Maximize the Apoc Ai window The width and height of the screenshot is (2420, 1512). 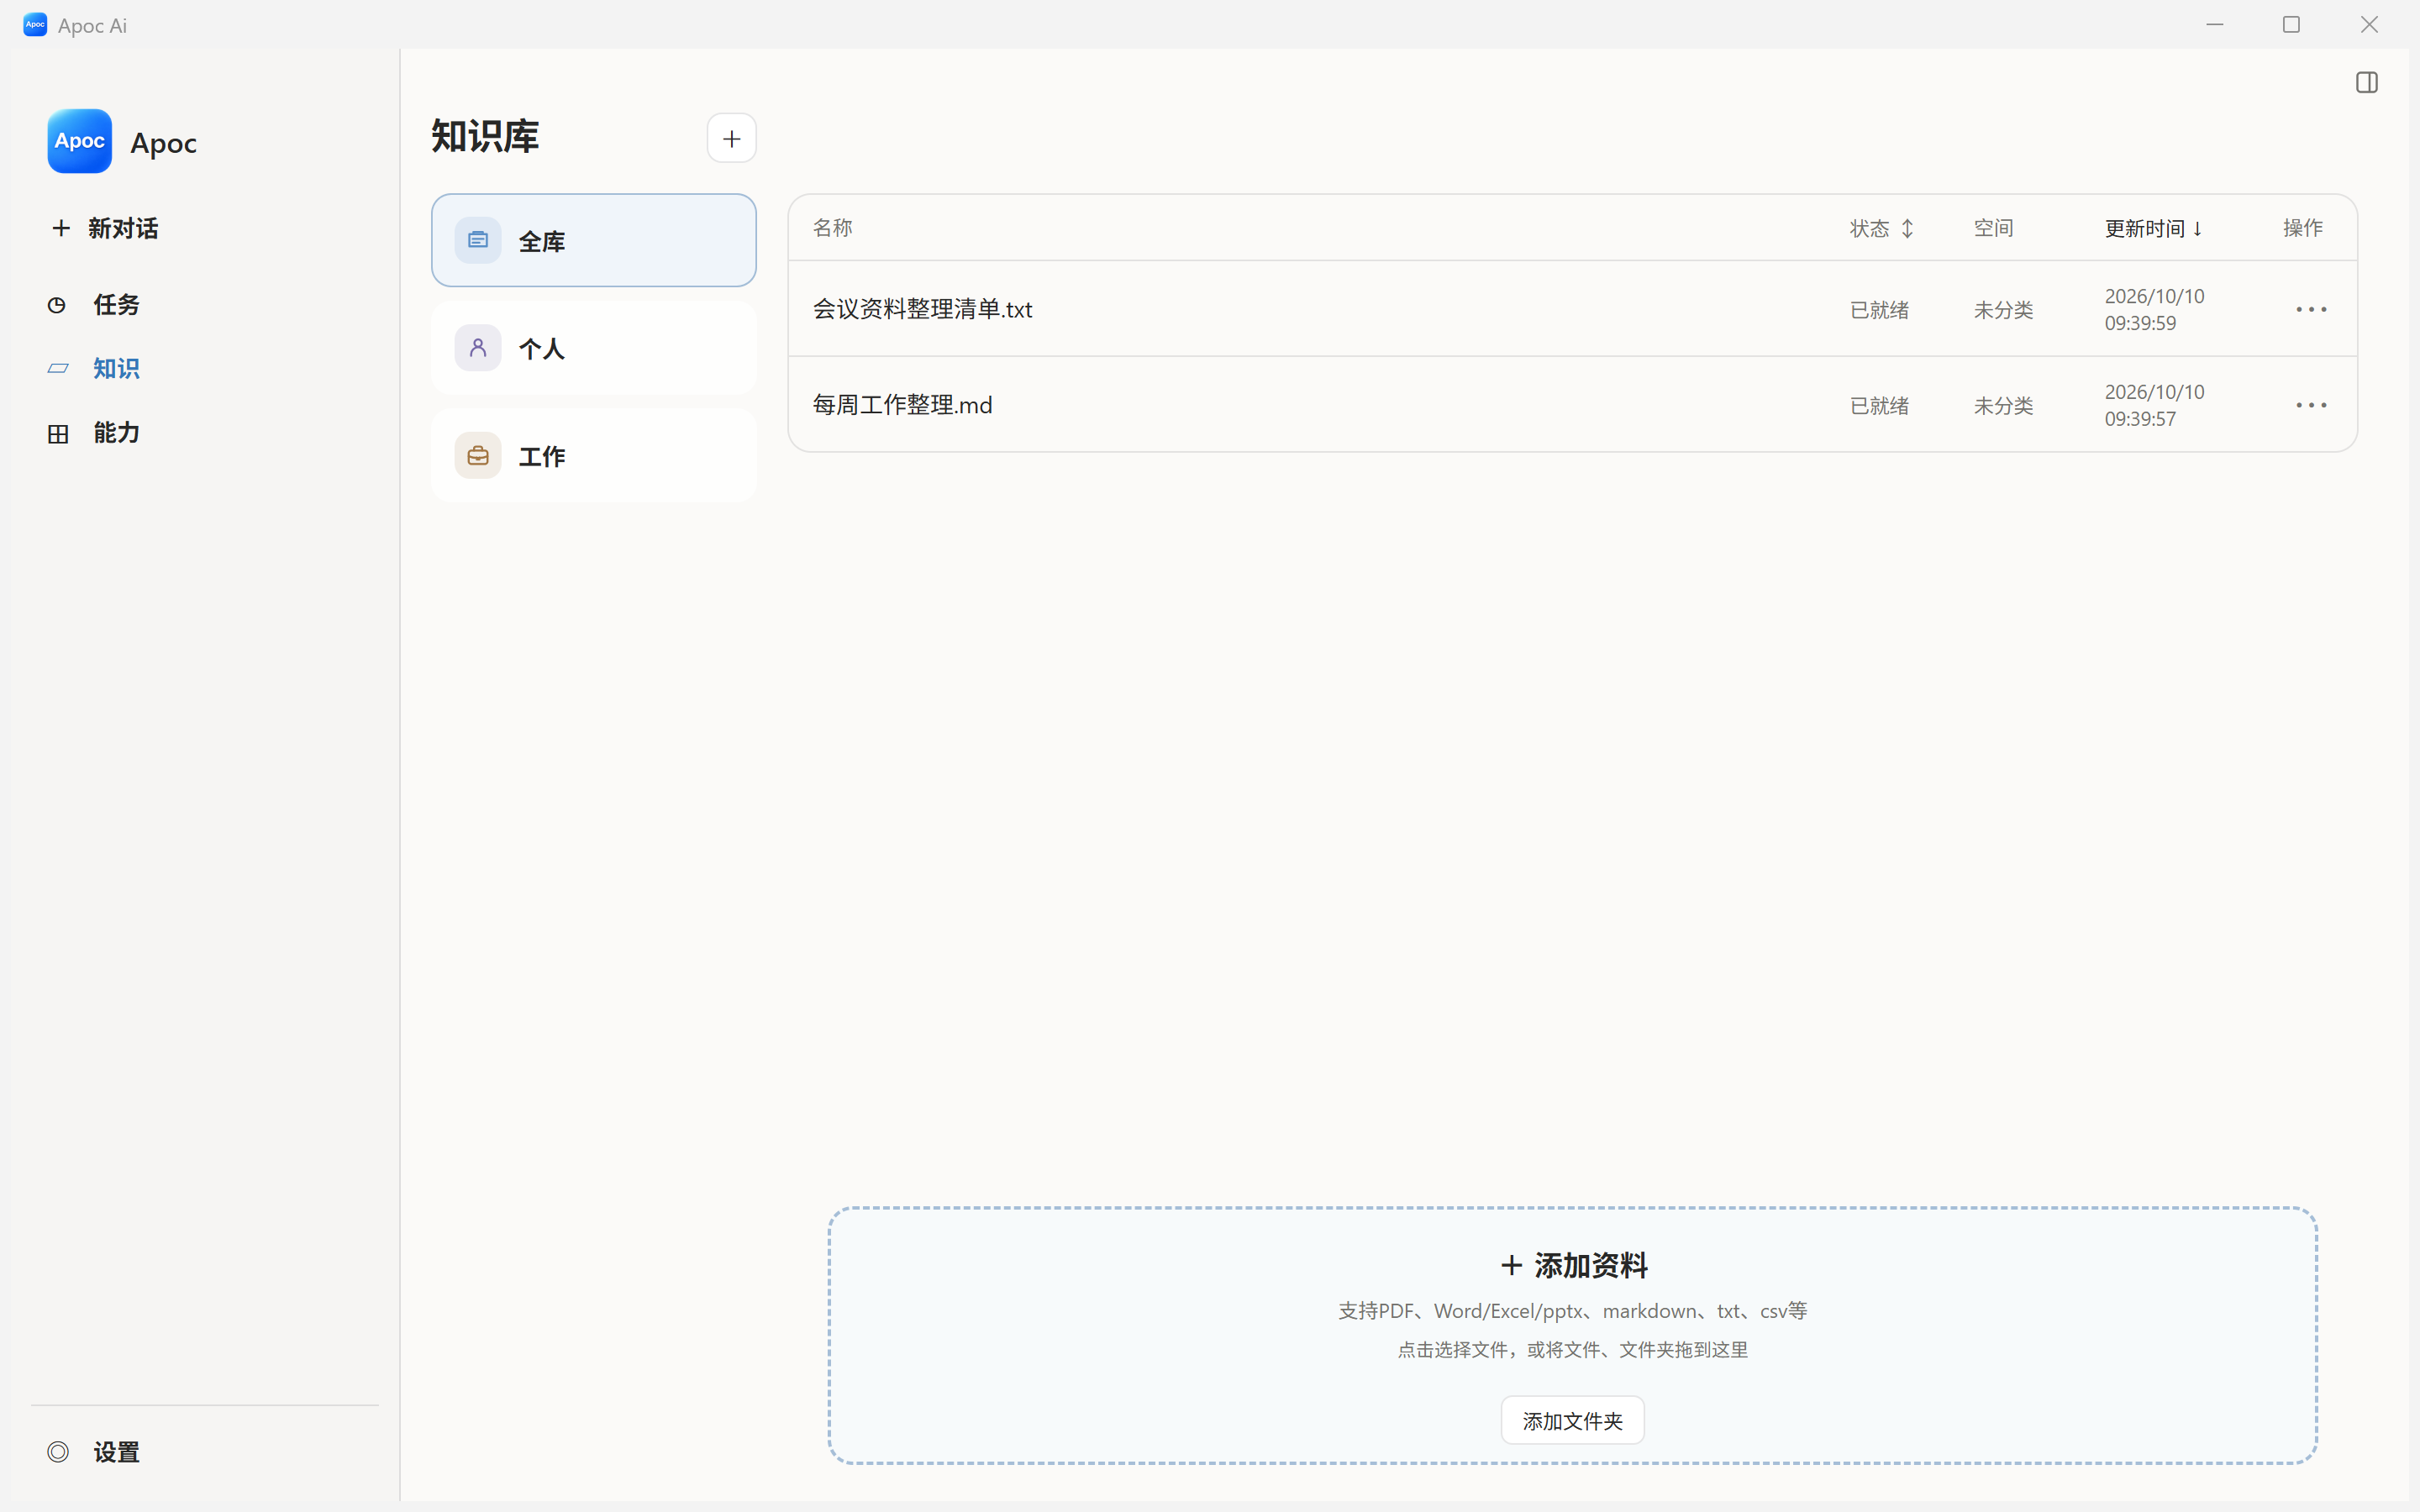tap(2292, 24)
